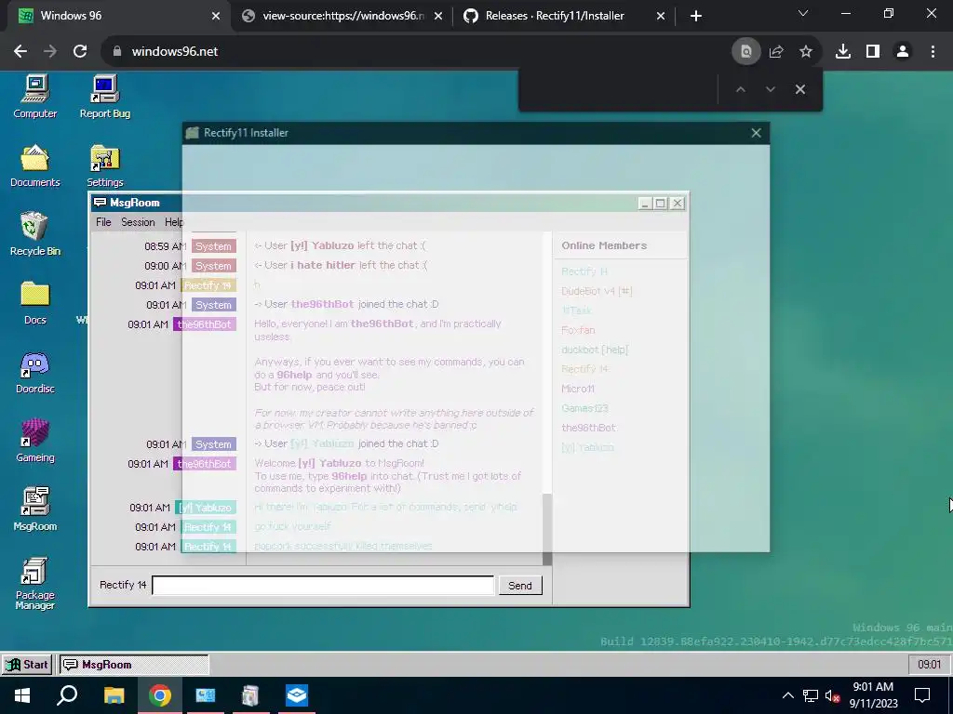Open the Computer desktop icon
Viewport: 953px width, 714px height.
(34, 97)
